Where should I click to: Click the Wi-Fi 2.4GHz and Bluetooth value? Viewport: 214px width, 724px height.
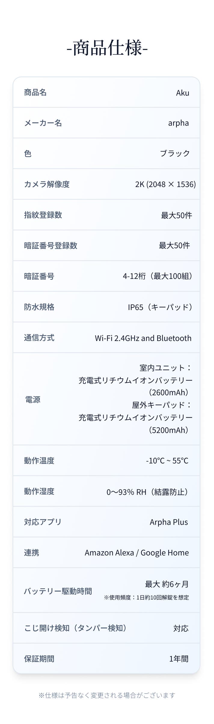[x=143, y=338]
